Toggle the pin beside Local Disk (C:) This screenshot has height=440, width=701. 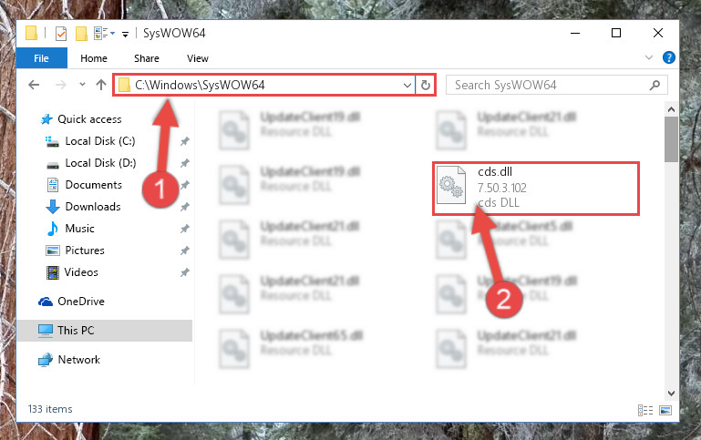point(185,141)
